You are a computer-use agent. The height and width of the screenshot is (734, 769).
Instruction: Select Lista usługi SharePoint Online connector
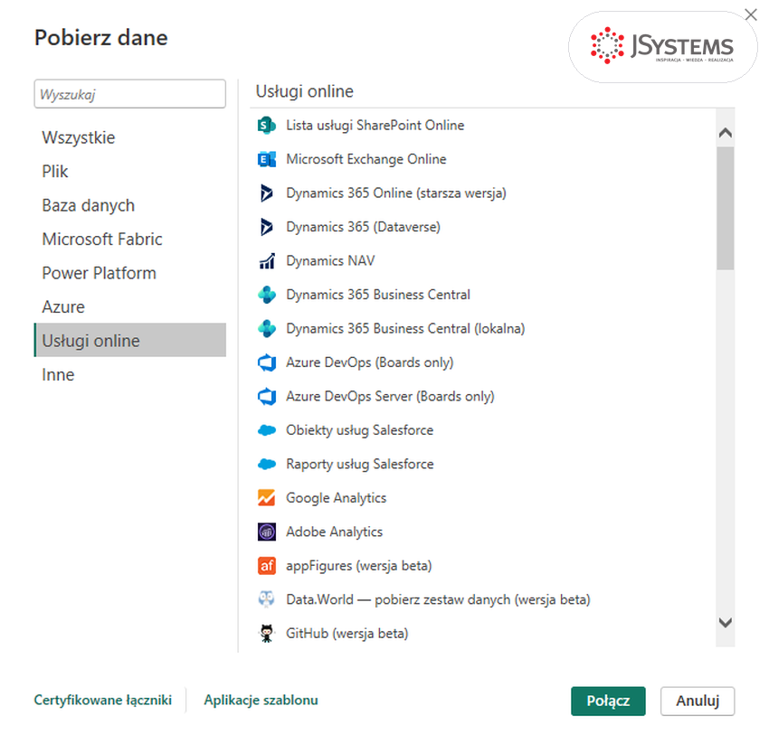375,126
